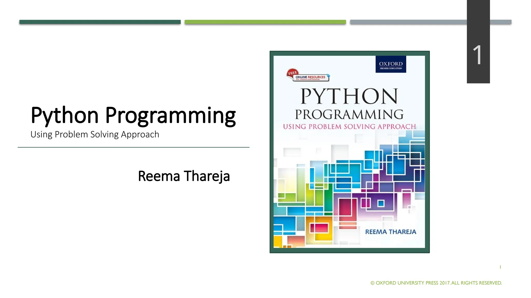Click the PROGRAMMING word on book cover
531x298 pixels.
pyautogui.click(x=349, y=115)
